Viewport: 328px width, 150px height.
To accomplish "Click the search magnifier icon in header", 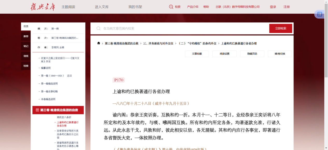I will tap(171, 7).
